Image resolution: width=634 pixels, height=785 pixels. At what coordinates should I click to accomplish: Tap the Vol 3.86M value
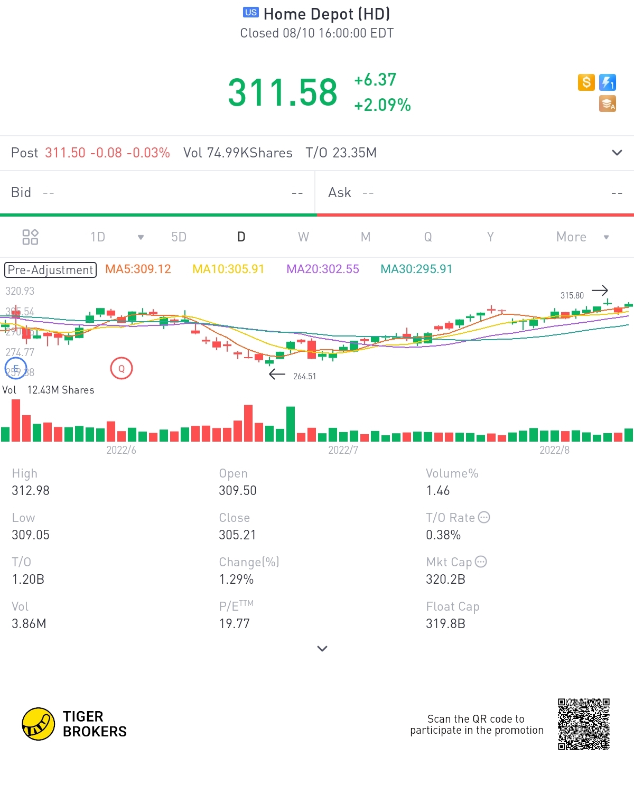(x=29, y=623)
